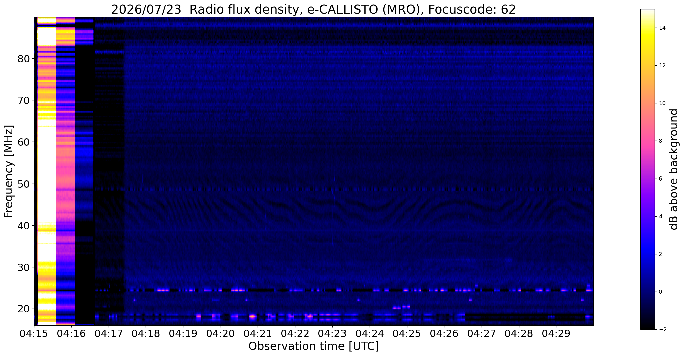Screen dimensions: 684x356
Task: Click the 50 MHz frequency tick label
Action: tap(24, 184)
